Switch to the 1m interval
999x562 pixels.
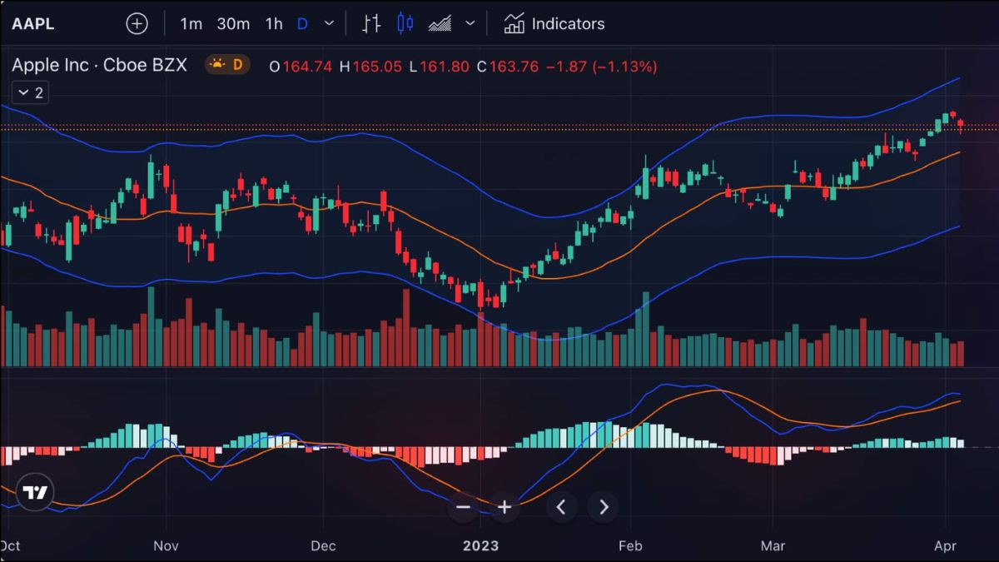pos(191,23)
